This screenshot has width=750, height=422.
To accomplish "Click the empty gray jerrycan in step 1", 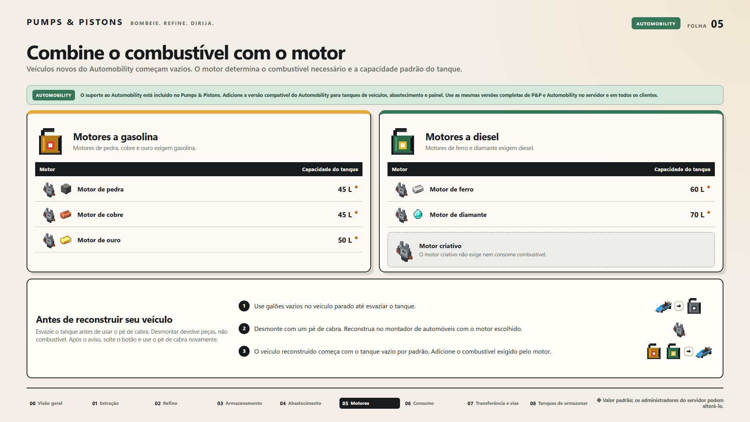I will 694,306.
